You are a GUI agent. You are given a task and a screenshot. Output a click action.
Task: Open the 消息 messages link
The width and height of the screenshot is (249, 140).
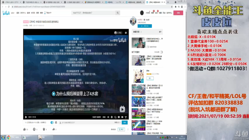(152, 13)
